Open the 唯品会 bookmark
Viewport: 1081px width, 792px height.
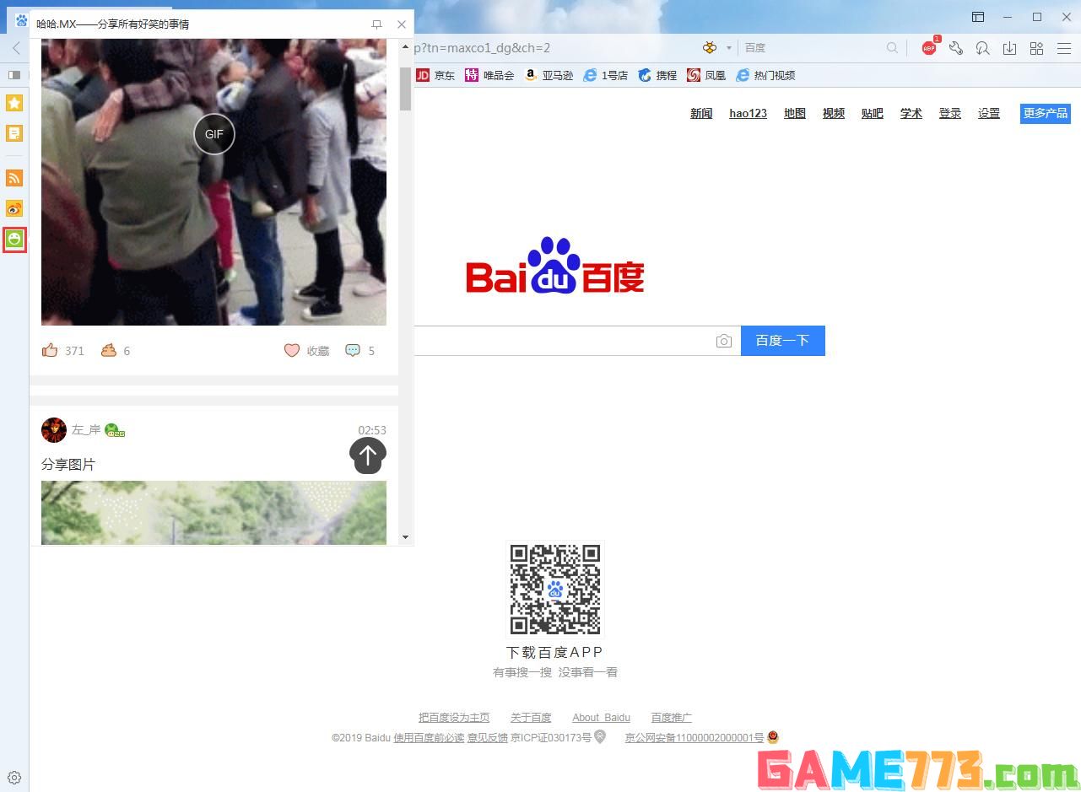point(489,75)
